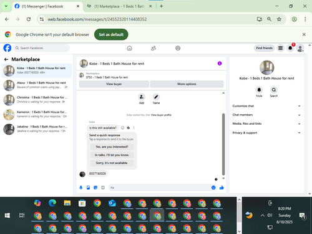Viewport: 312px width, 234px height.
Task: Open Chrome zoom magnifier in address bar
Action: click(269, 19)
